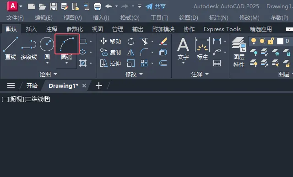Screen dimensions: 293x177
Task: Choose the Polyline (多段线) tool
Action: (x=29, y=48)
